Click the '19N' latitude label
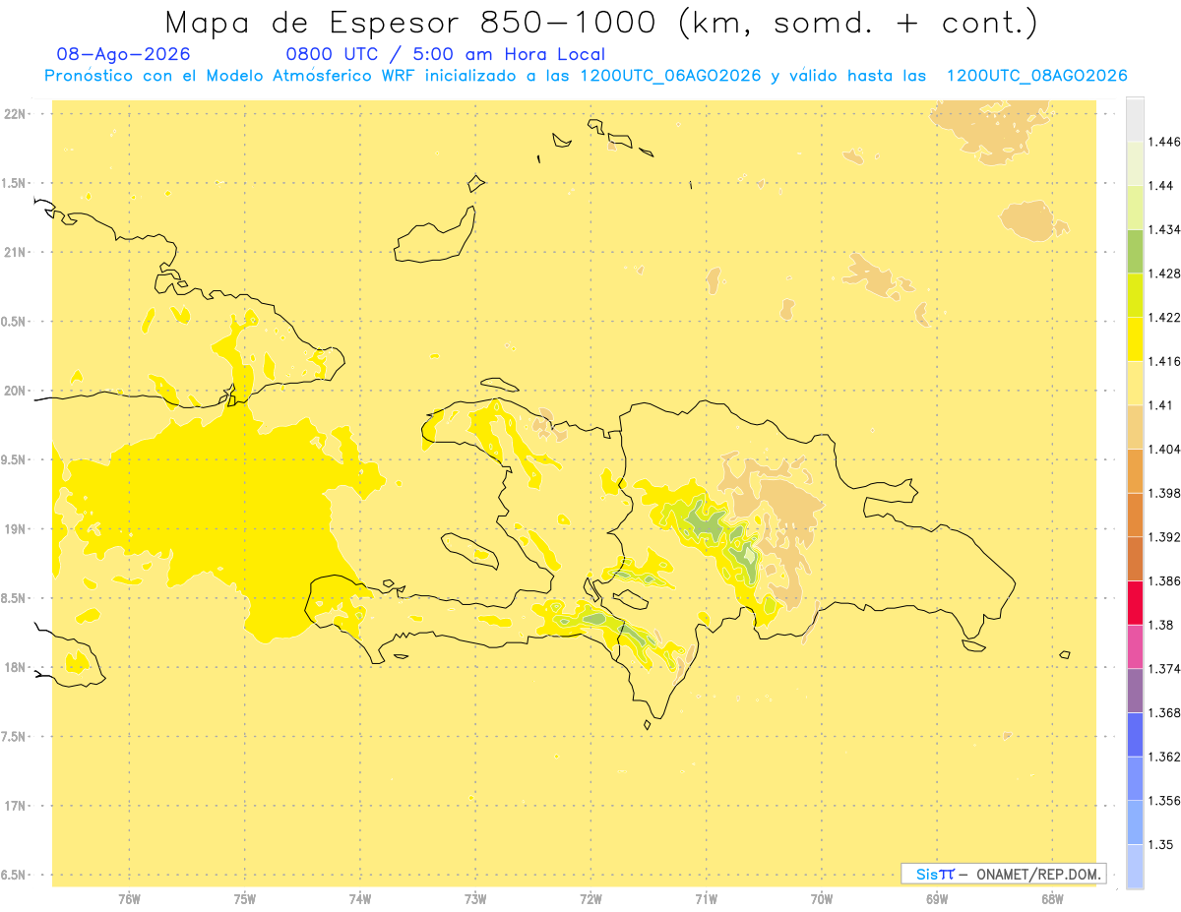The height and width of the screenshot is (912, 1181). tap(15, 529)
